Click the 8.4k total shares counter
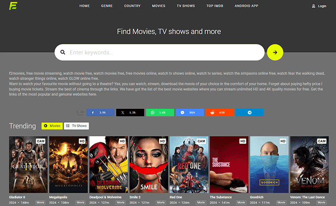 point(80,113)
